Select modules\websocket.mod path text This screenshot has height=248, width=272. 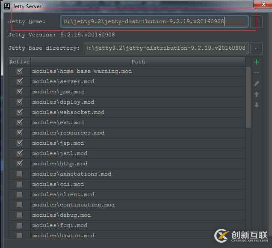coord(68,112)
